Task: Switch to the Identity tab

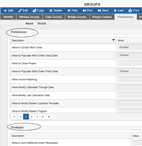Action: pyautogui.click(x=8, y=17)
